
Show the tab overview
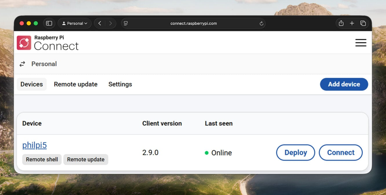pos(363,23)
